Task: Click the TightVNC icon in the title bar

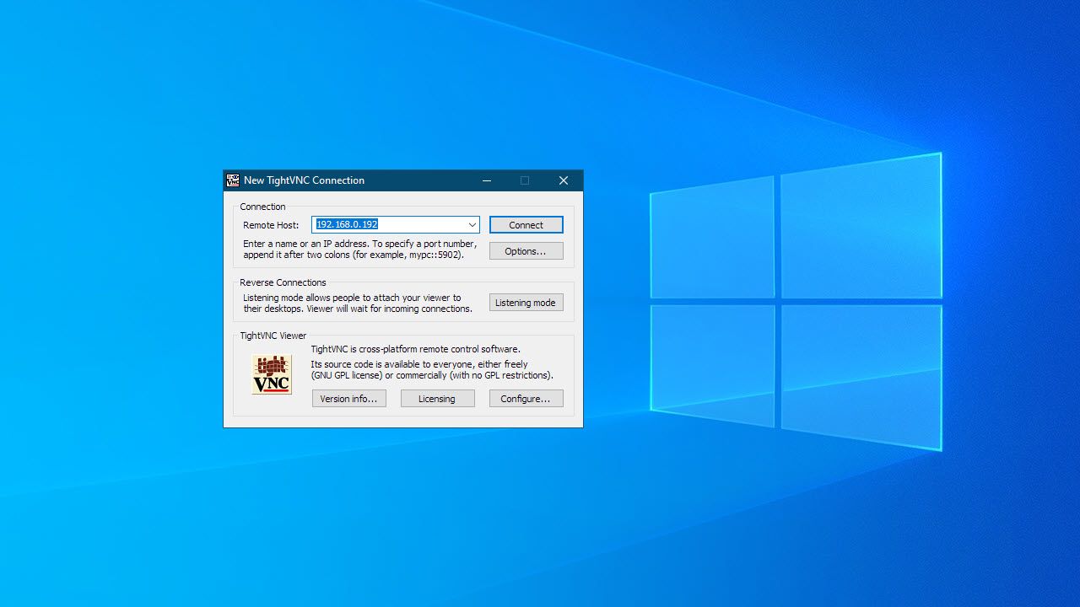Action: click(233, 180)
